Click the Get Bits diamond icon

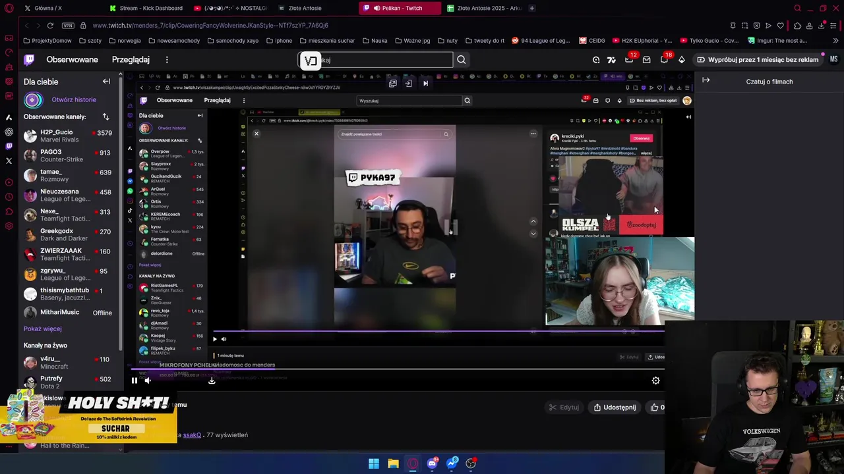pos(682,60)
